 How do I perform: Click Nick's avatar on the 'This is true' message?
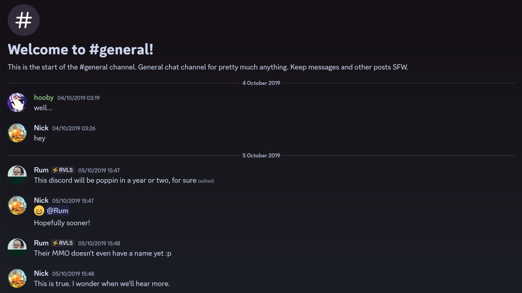[x=17, y=278]
